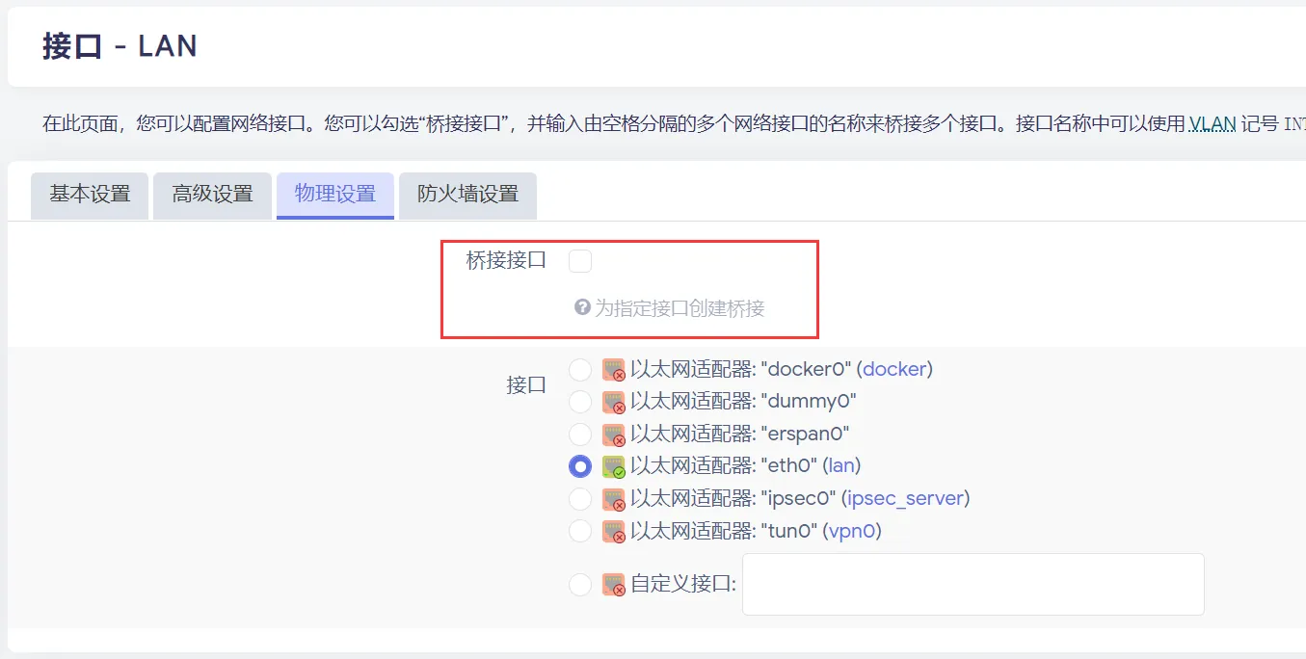The height and width of the screenshot is (659, 1306).
Task: Click the 自定义接口: label text
Action: [683, 584]
